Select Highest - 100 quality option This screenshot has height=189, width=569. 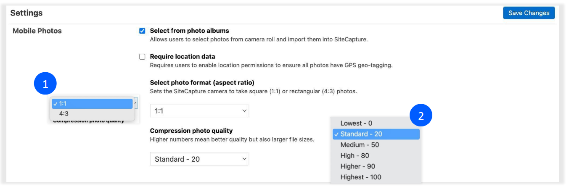pos(360,177)
